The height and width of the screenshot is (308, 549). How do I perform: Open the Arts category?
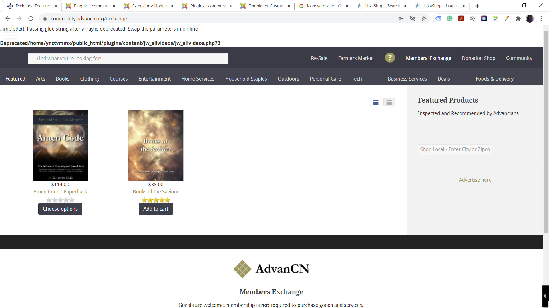(x=41, y=79)
